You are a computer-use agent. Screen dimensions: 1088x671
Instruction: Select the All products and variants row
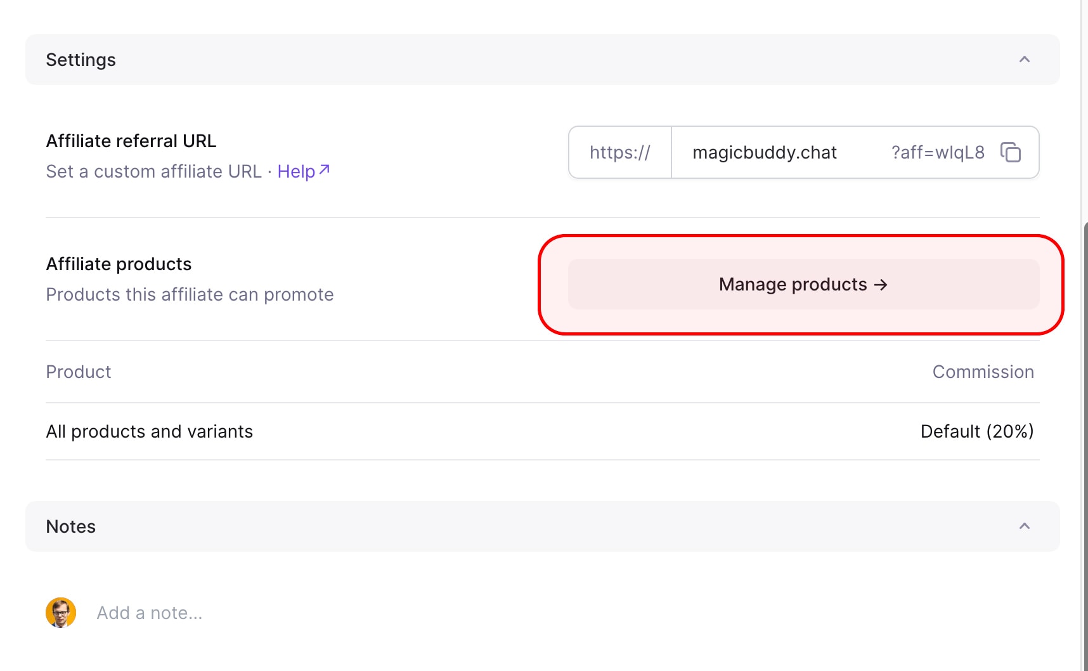[x=149, y=431]
